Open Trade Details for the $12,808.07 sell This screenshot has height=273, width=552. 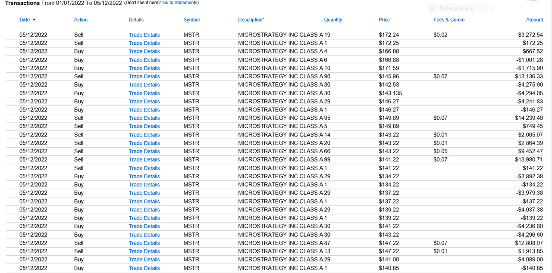tap(144, 243)
